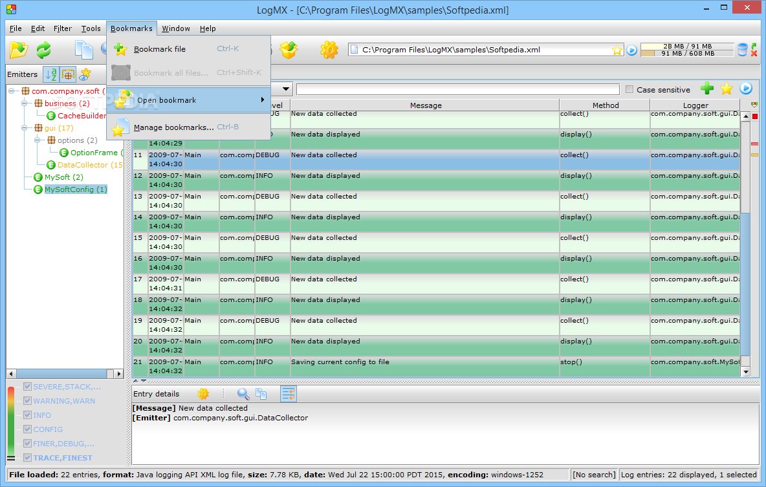Click the LogMX app icon in title bar
Viewport: 766px width, 487px height.
coord(11,9)
